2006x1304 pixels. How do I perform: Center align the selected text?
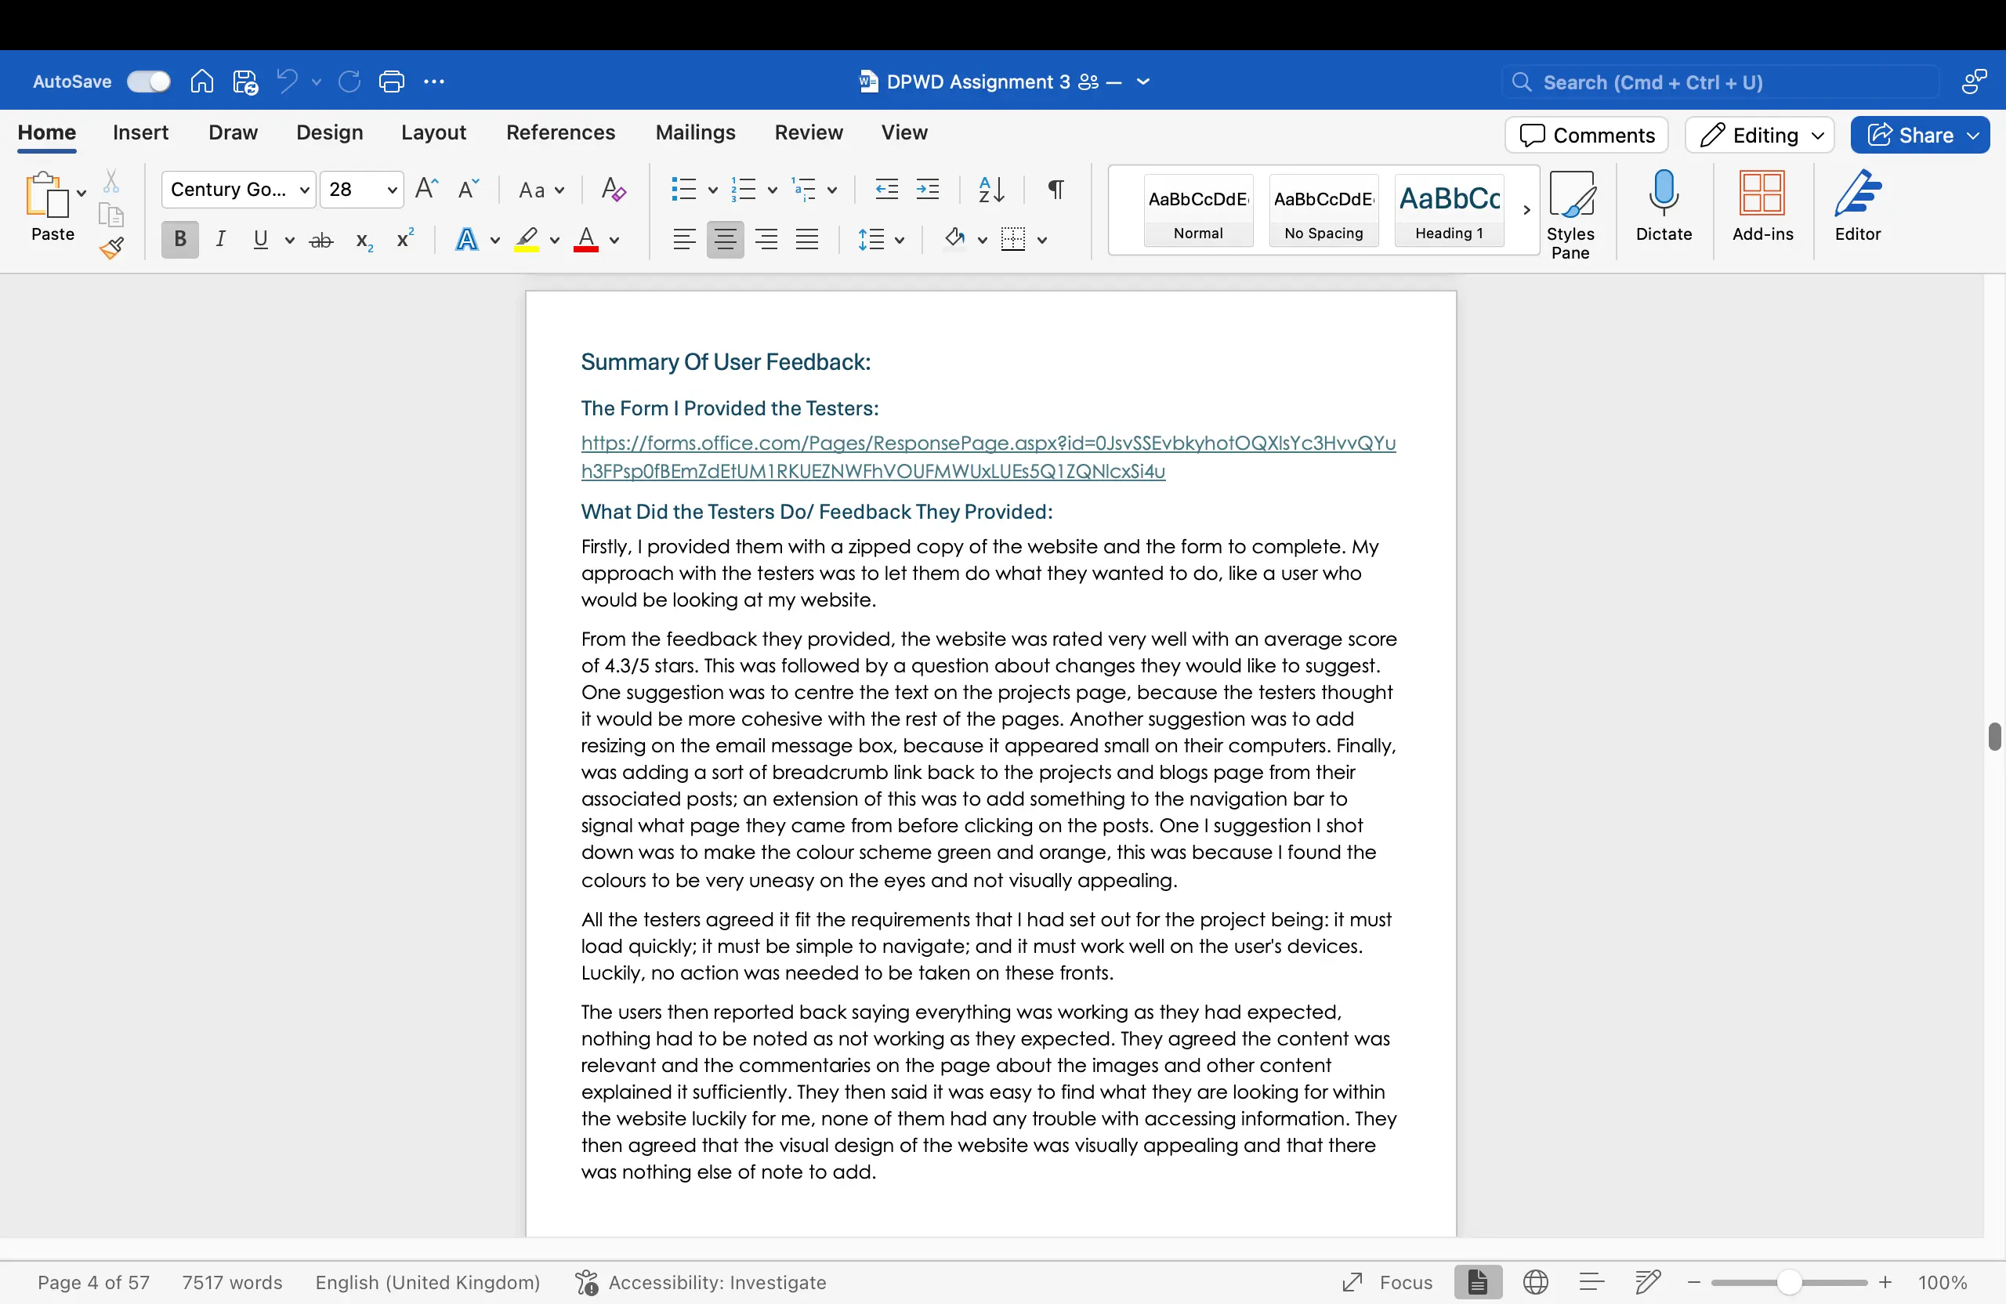[725, 239]
